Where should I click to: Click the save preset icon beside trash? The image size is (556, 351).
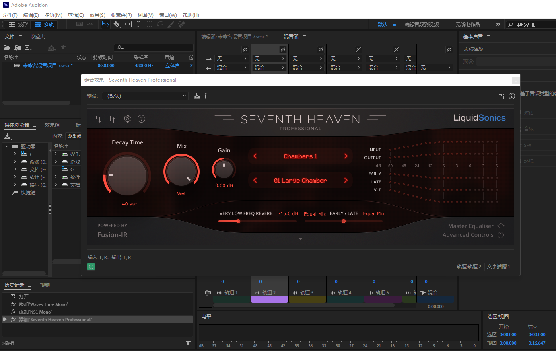tap(196, 96)
